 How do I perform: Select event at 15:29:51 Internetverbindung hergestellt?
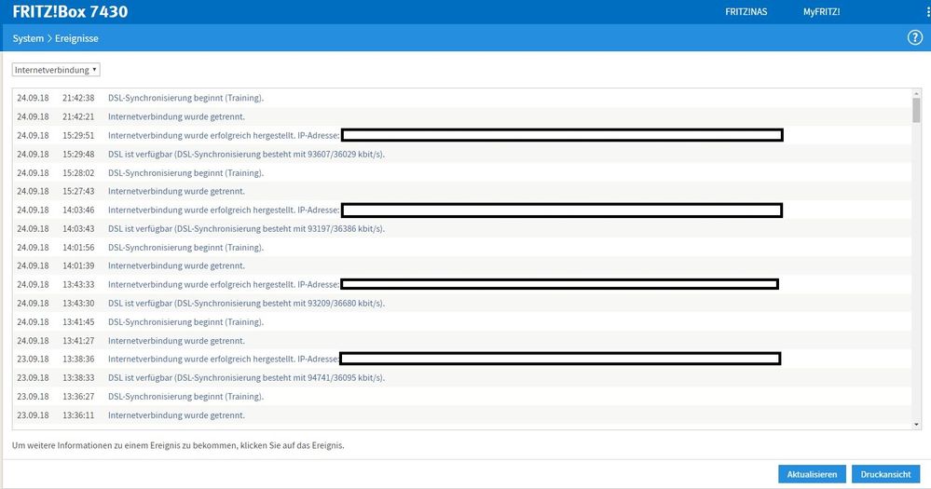pos(462,135)
